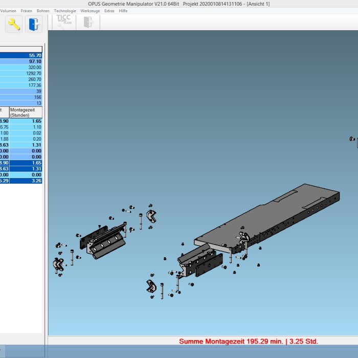
Task: Select the table cell showing 156
Action: pos(21,97)
